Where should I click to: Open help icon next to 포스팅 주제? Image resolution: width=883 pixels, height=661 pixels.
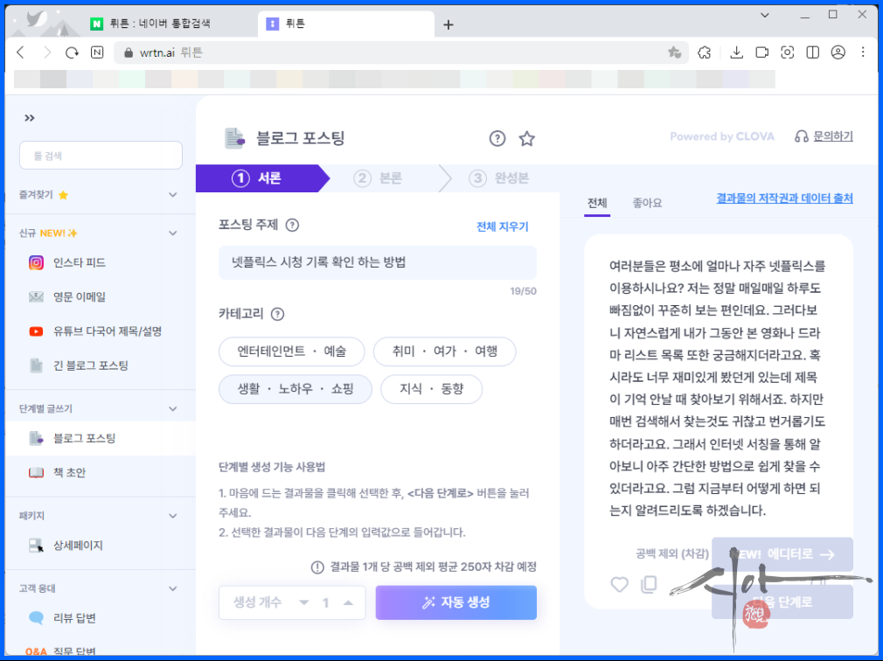click(x=292, y=226)
